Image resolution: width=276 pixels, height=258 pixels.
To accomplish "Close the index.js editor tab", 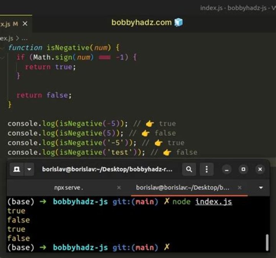I will click(25, 23).
